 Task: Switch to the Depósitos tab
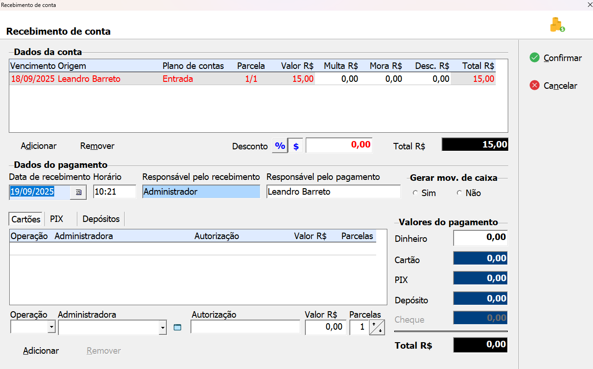101,219
